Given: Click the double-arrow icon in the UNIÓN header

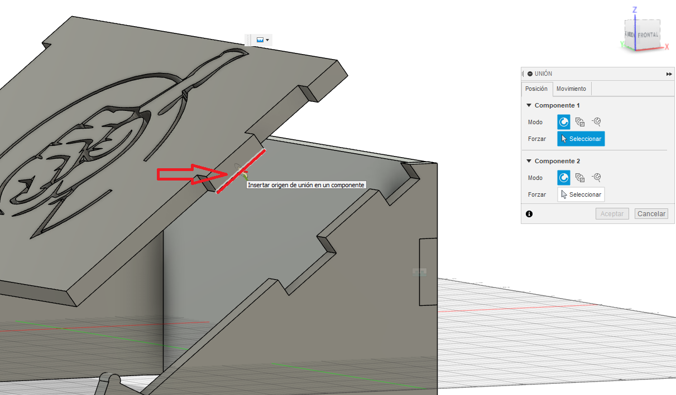Looking at the screenshot, I should [x=669, y=74].
